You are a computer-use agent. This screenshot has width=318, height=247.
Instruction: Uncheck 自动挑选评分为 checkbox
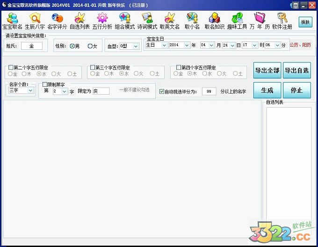click(x=162, y=91)
